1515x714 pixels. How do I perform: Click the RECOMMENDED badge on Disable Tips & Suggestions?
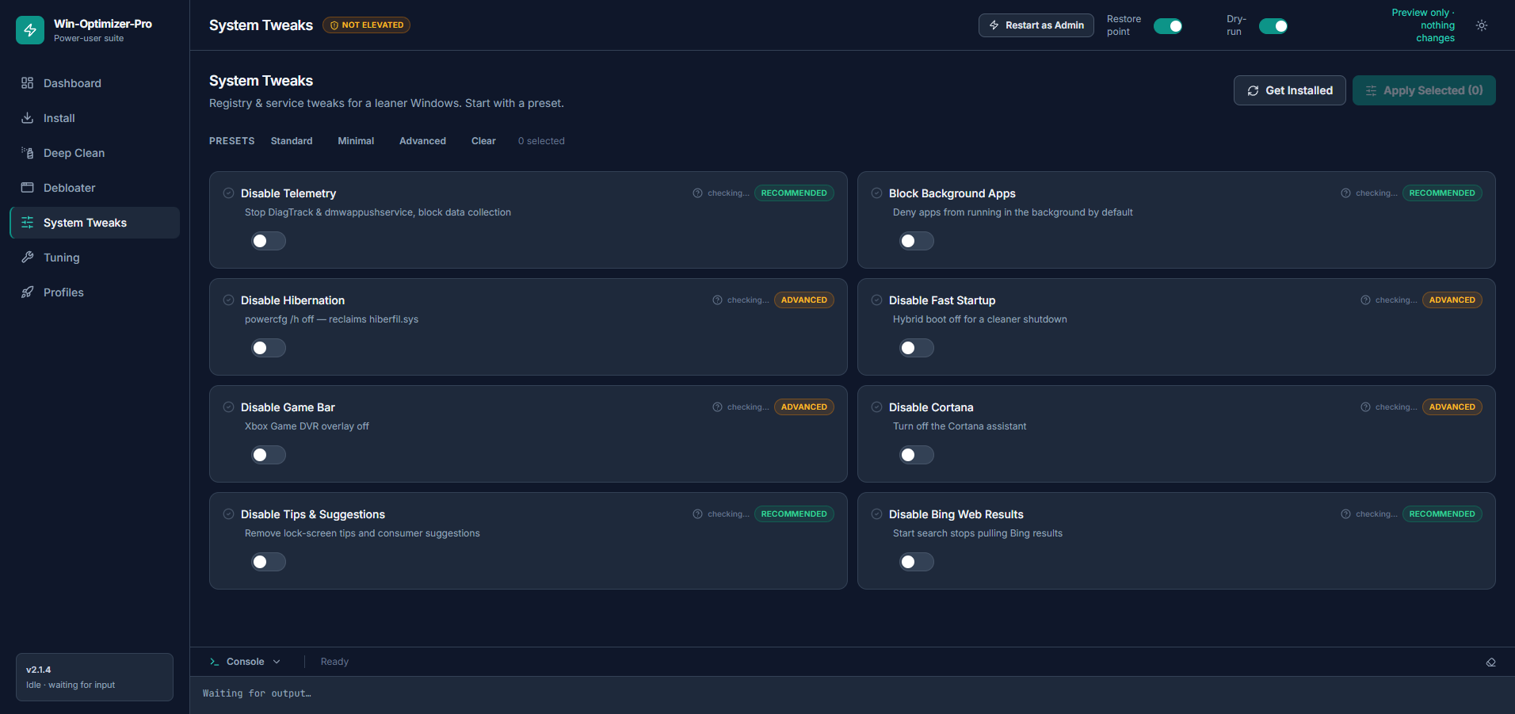(794, 514)
